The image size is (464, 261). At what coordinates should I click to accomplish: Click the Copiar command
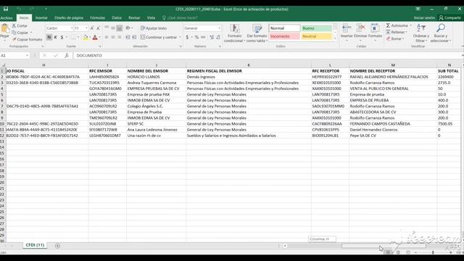tap(22, 33)
